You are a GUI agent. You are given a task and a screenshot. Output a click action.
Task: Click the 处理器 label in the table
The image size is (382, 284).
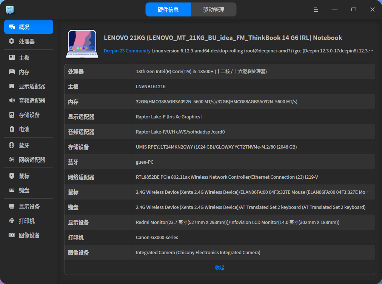(76, 72)
